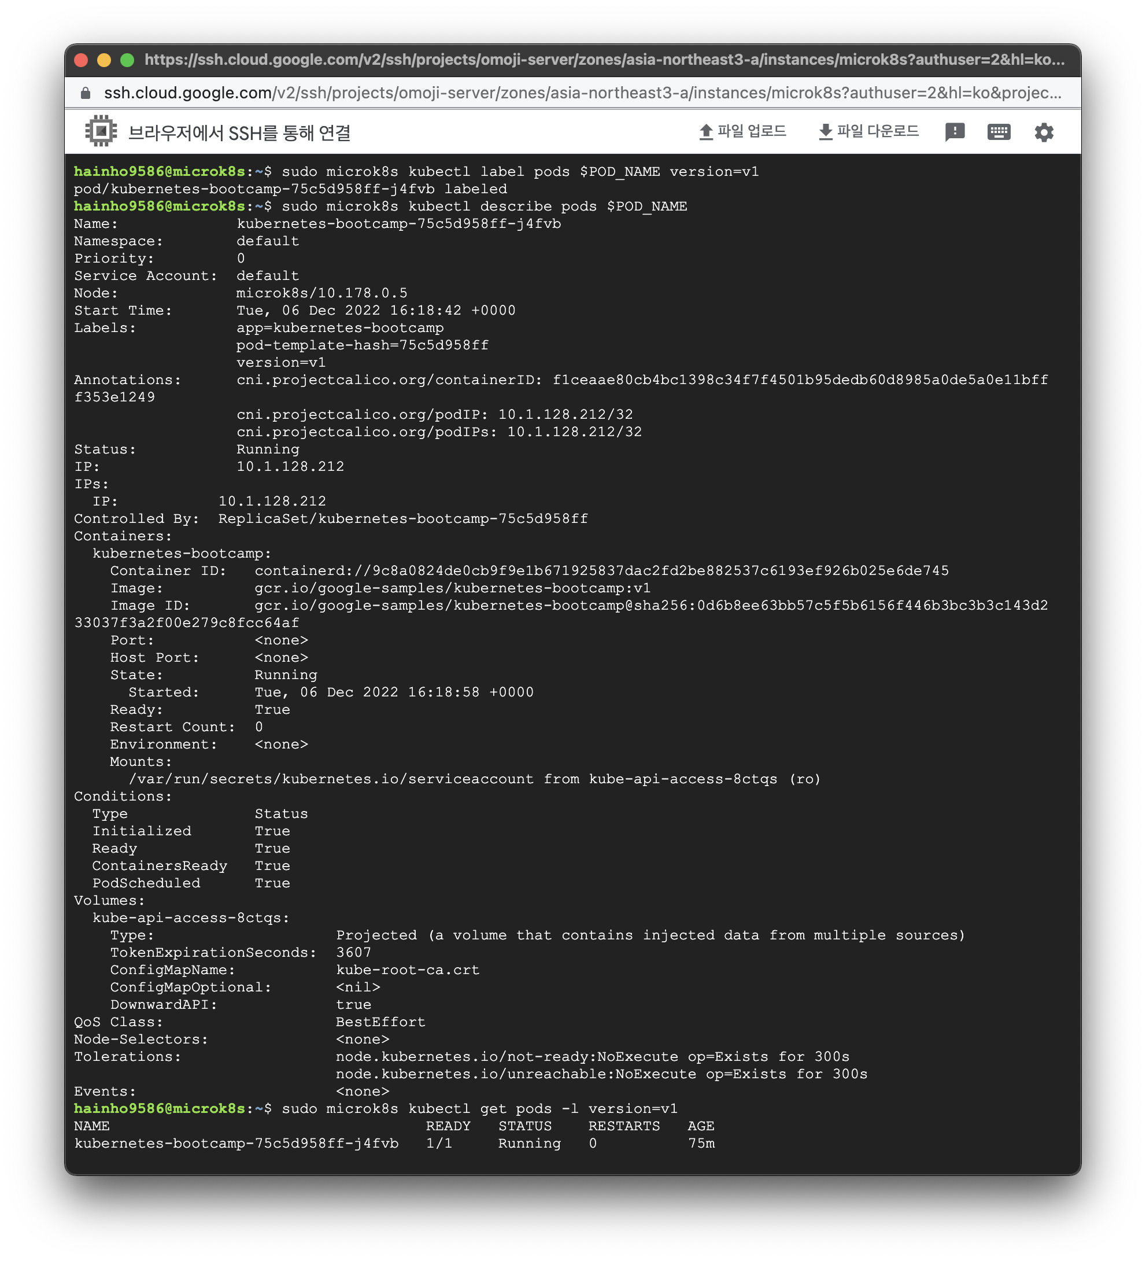Click the ssh.cloud.google.com address bar URL
The height and width of the screenshot is (1261, 1146).
[582, 93]
